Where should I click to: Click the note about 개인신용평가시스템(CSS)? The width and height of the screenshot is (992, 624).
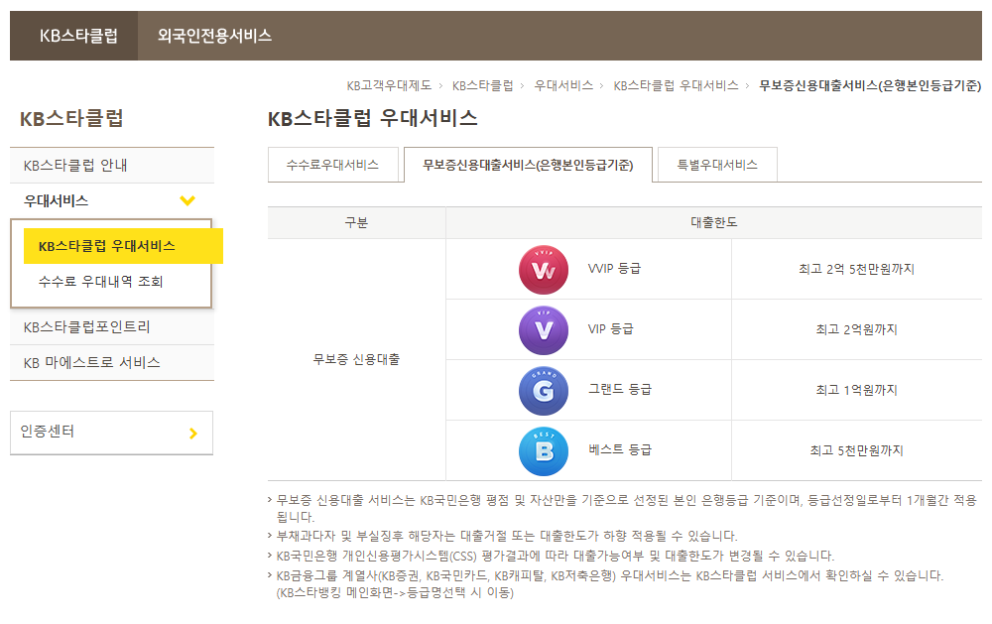tap(555, 556)
